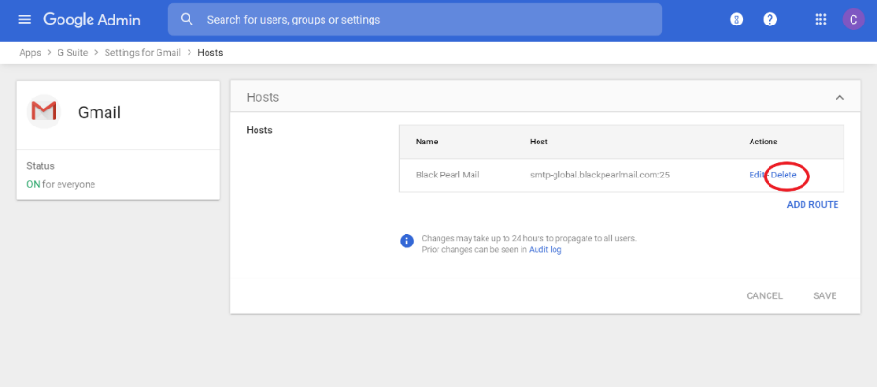Image resolution: width=877 pixels, height=387 pixels.
Task: Click the Google Admin logo text
Action: 91,20
